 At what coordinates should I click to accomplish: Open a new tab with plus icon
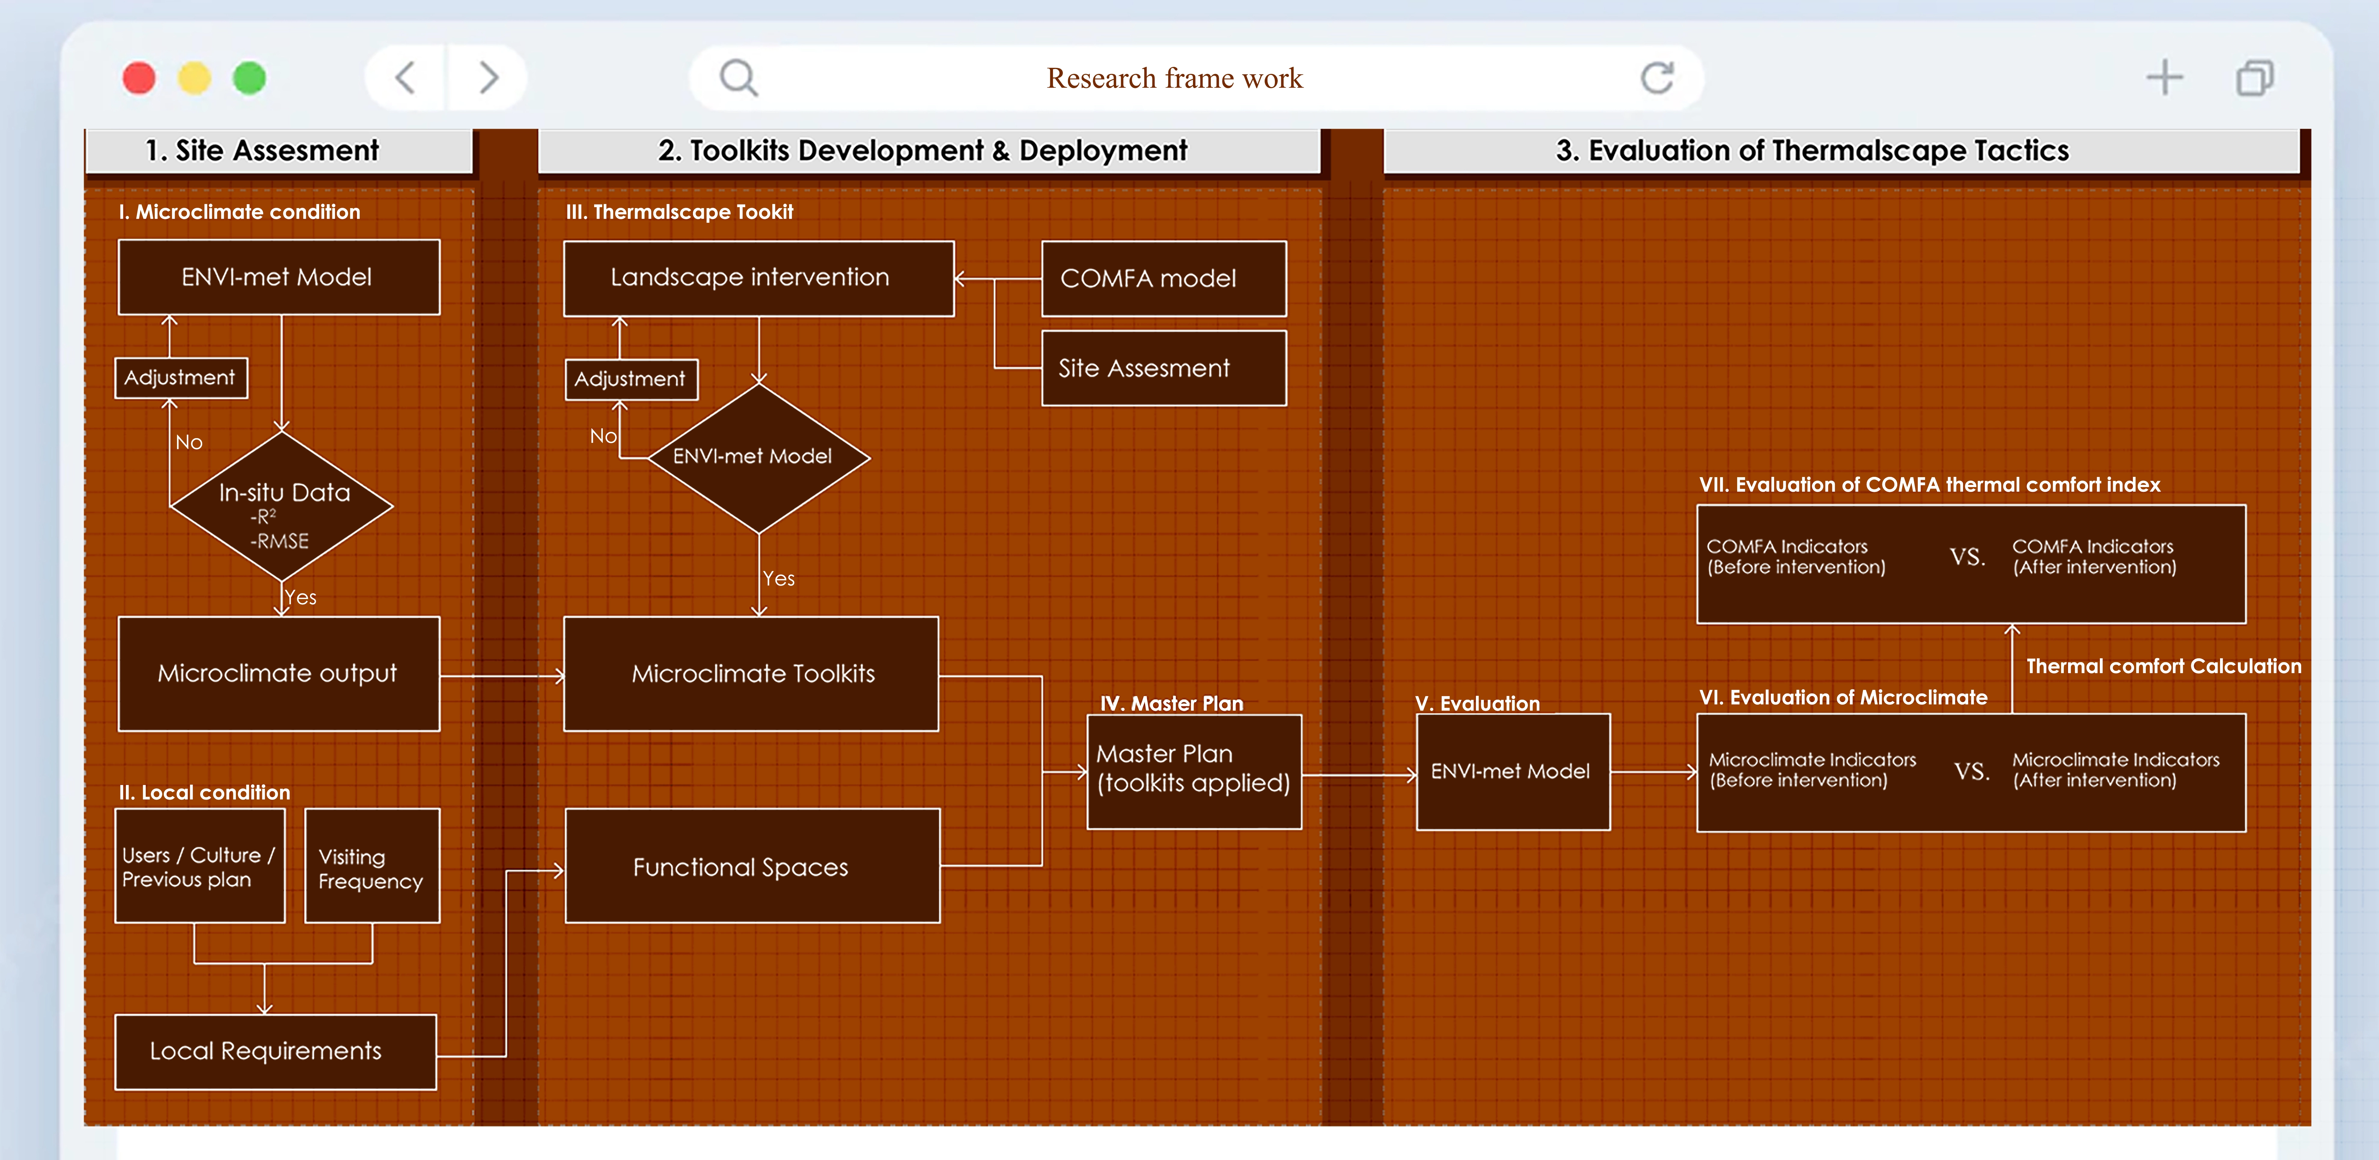pos(2164,77)
